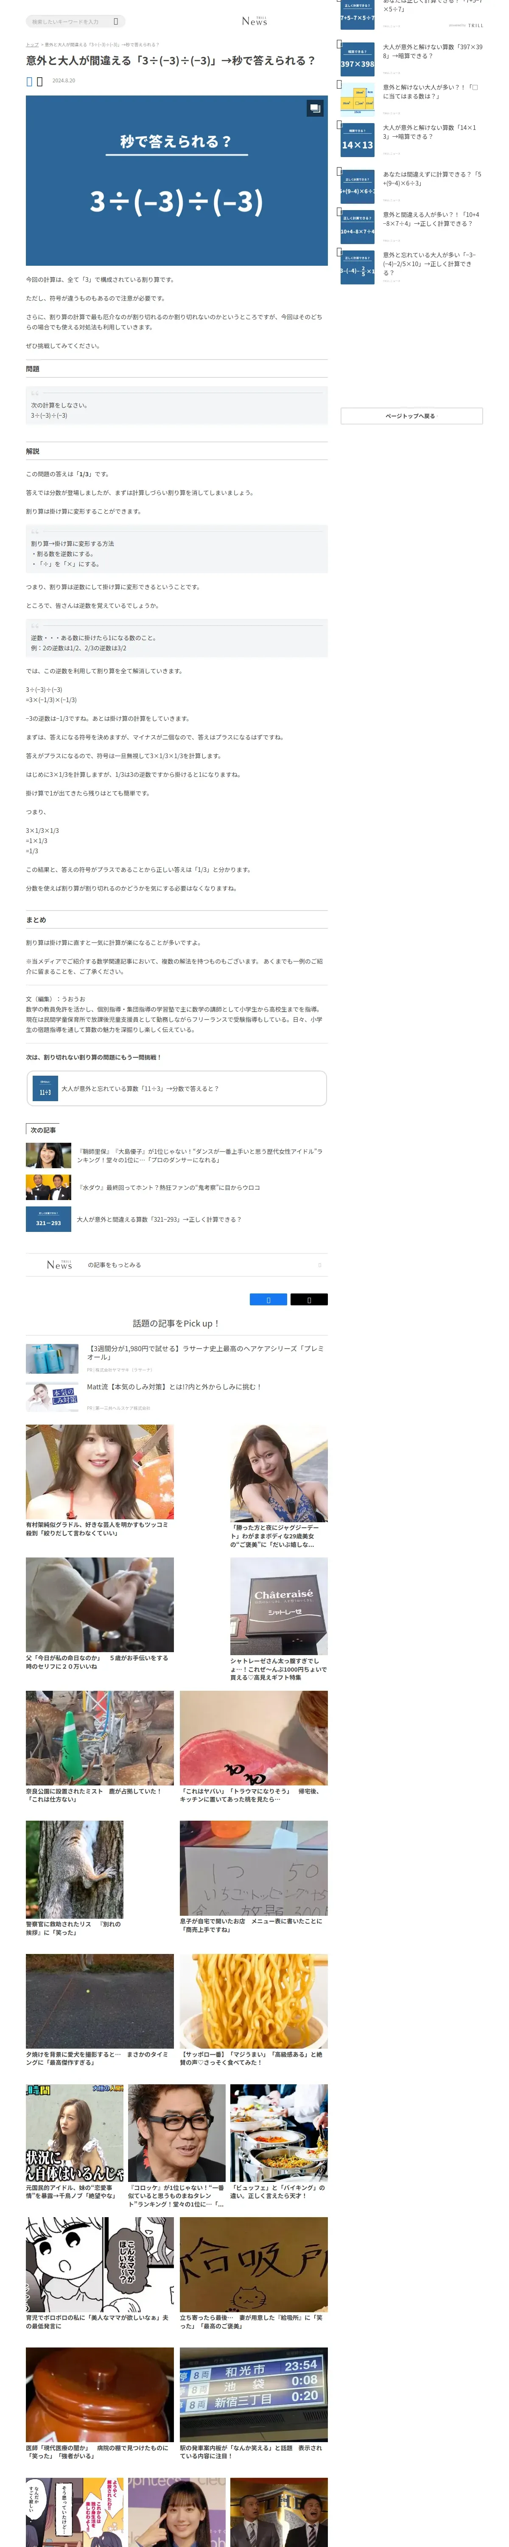Open the '11÷3' challenge thumbnail

pyautogui.click(x=45, y=1088)
